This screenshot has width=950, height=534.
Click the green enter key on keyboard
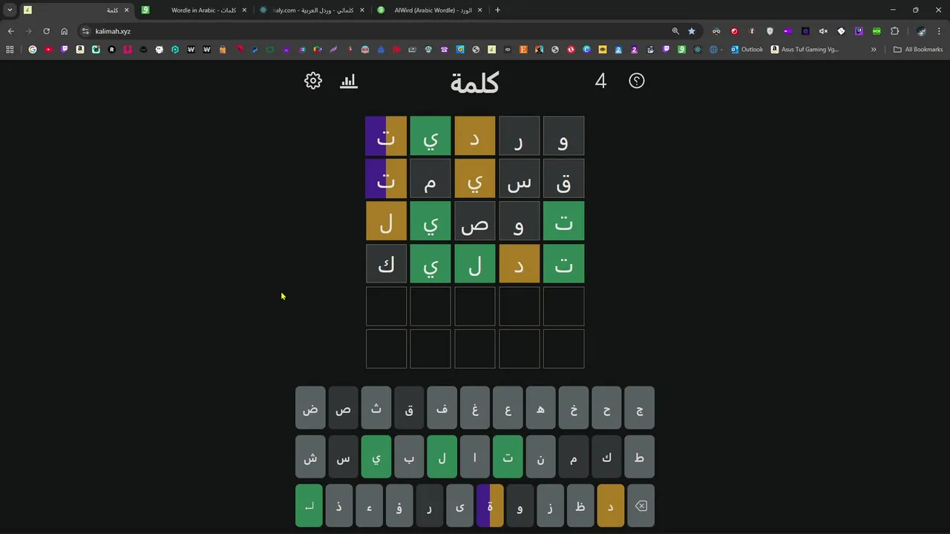coord(309,506)
